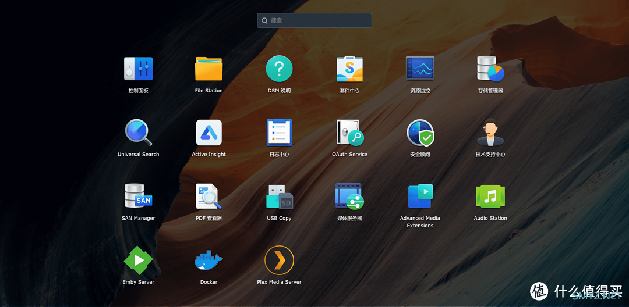Open the 控制面板 control panel icon
This screenshot has width=629, height=307.
138,69
